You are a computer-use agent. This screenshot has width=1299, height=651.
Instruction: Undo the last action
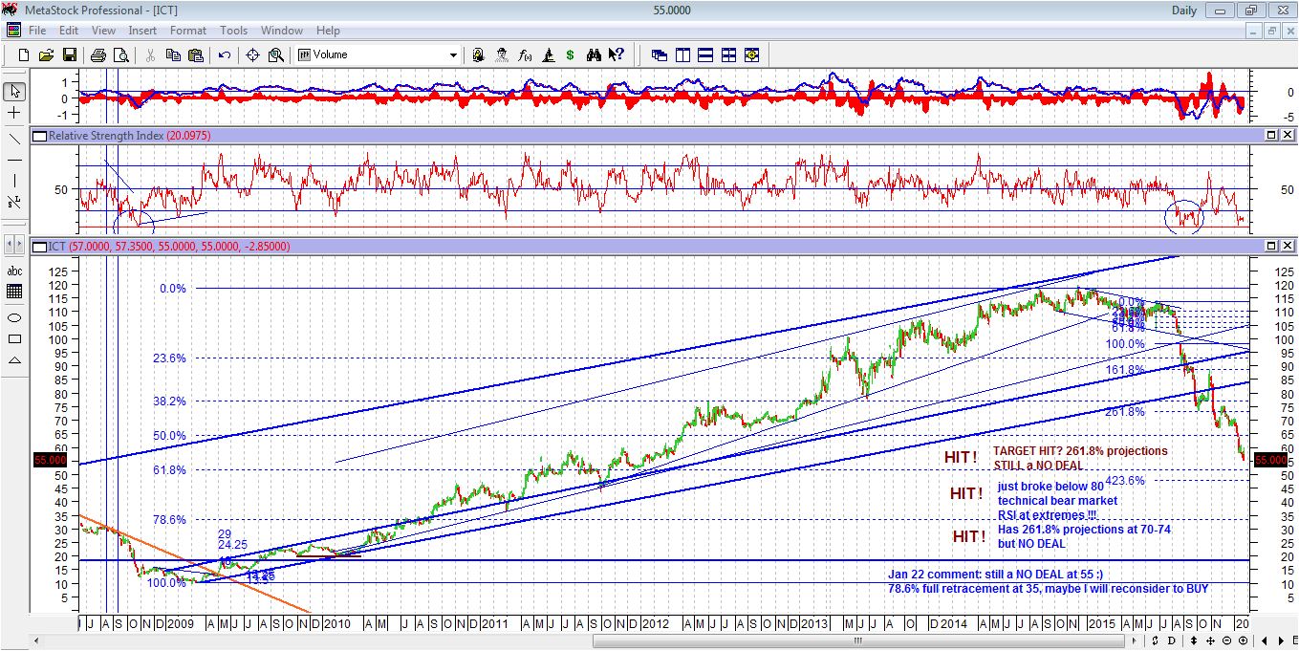point(224,54)
